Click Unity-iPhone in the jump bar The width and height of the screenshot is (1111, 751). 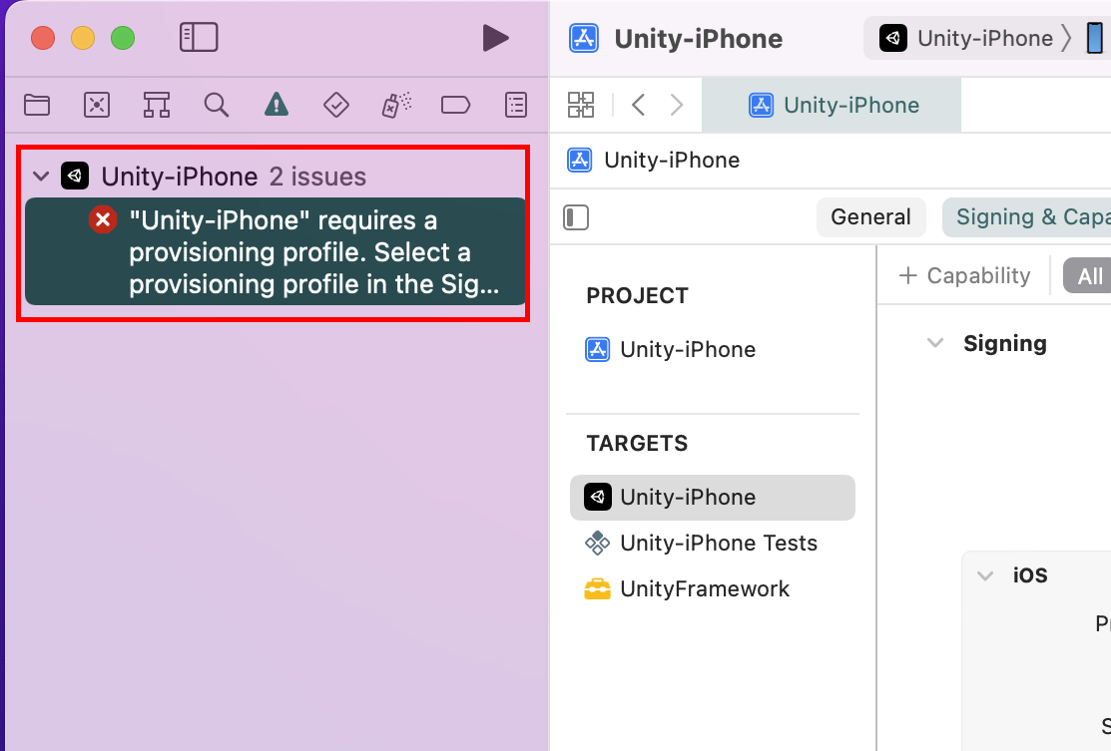653,161
